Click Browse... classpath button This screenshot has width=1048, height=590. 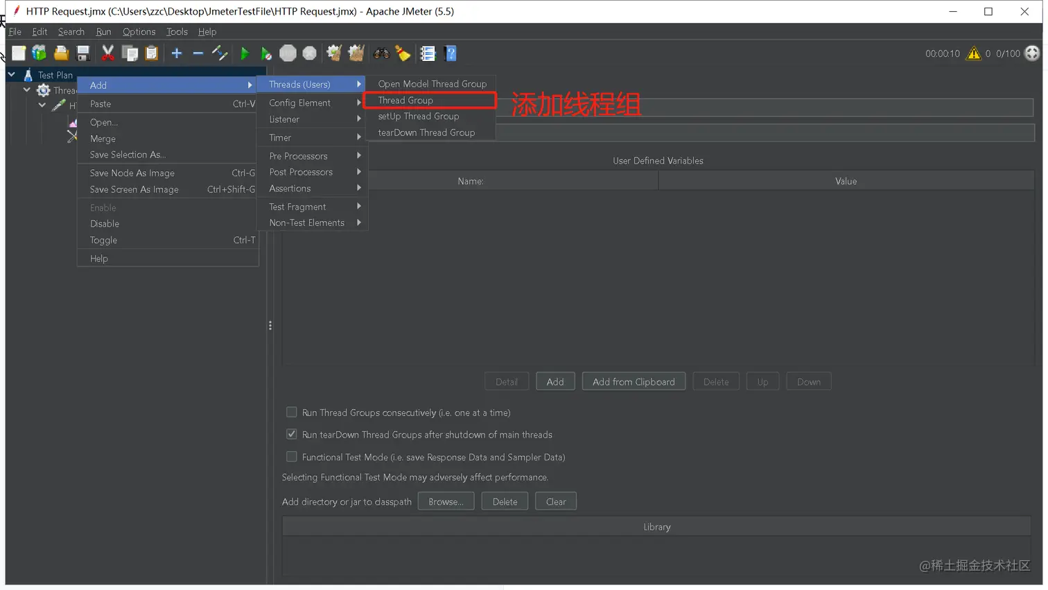coord(446,502)
